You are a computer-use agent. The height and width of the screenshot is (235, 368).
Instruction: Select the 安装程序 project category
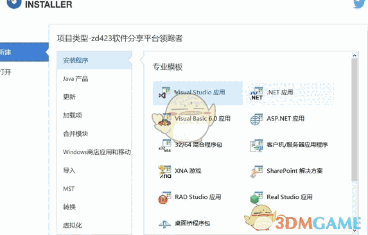click(94, 60)
